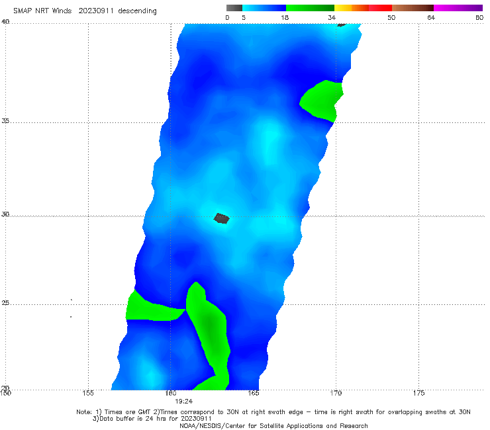Viewport: 490px width, 430px height.
Task: Click the light cyan area near 34N 166E
Action: pos(269,142)
